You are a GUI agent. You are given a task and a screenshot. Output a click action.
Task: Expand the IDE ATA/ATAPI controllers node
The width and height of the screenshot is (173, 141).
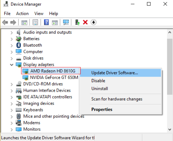pyautogui.click(x=12, y=97)
